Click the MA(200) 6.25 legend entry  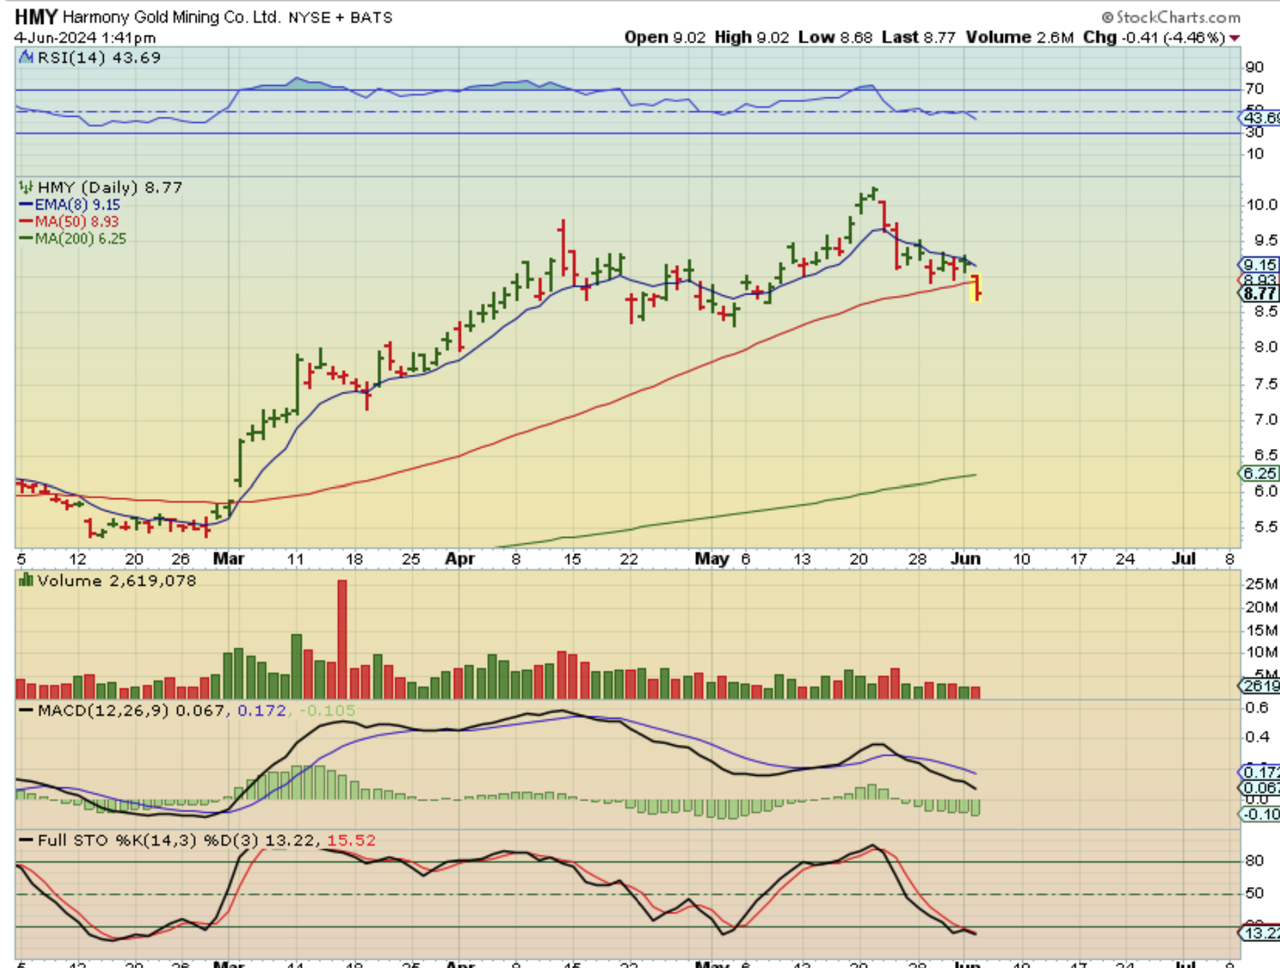click(x=81, y=239)
